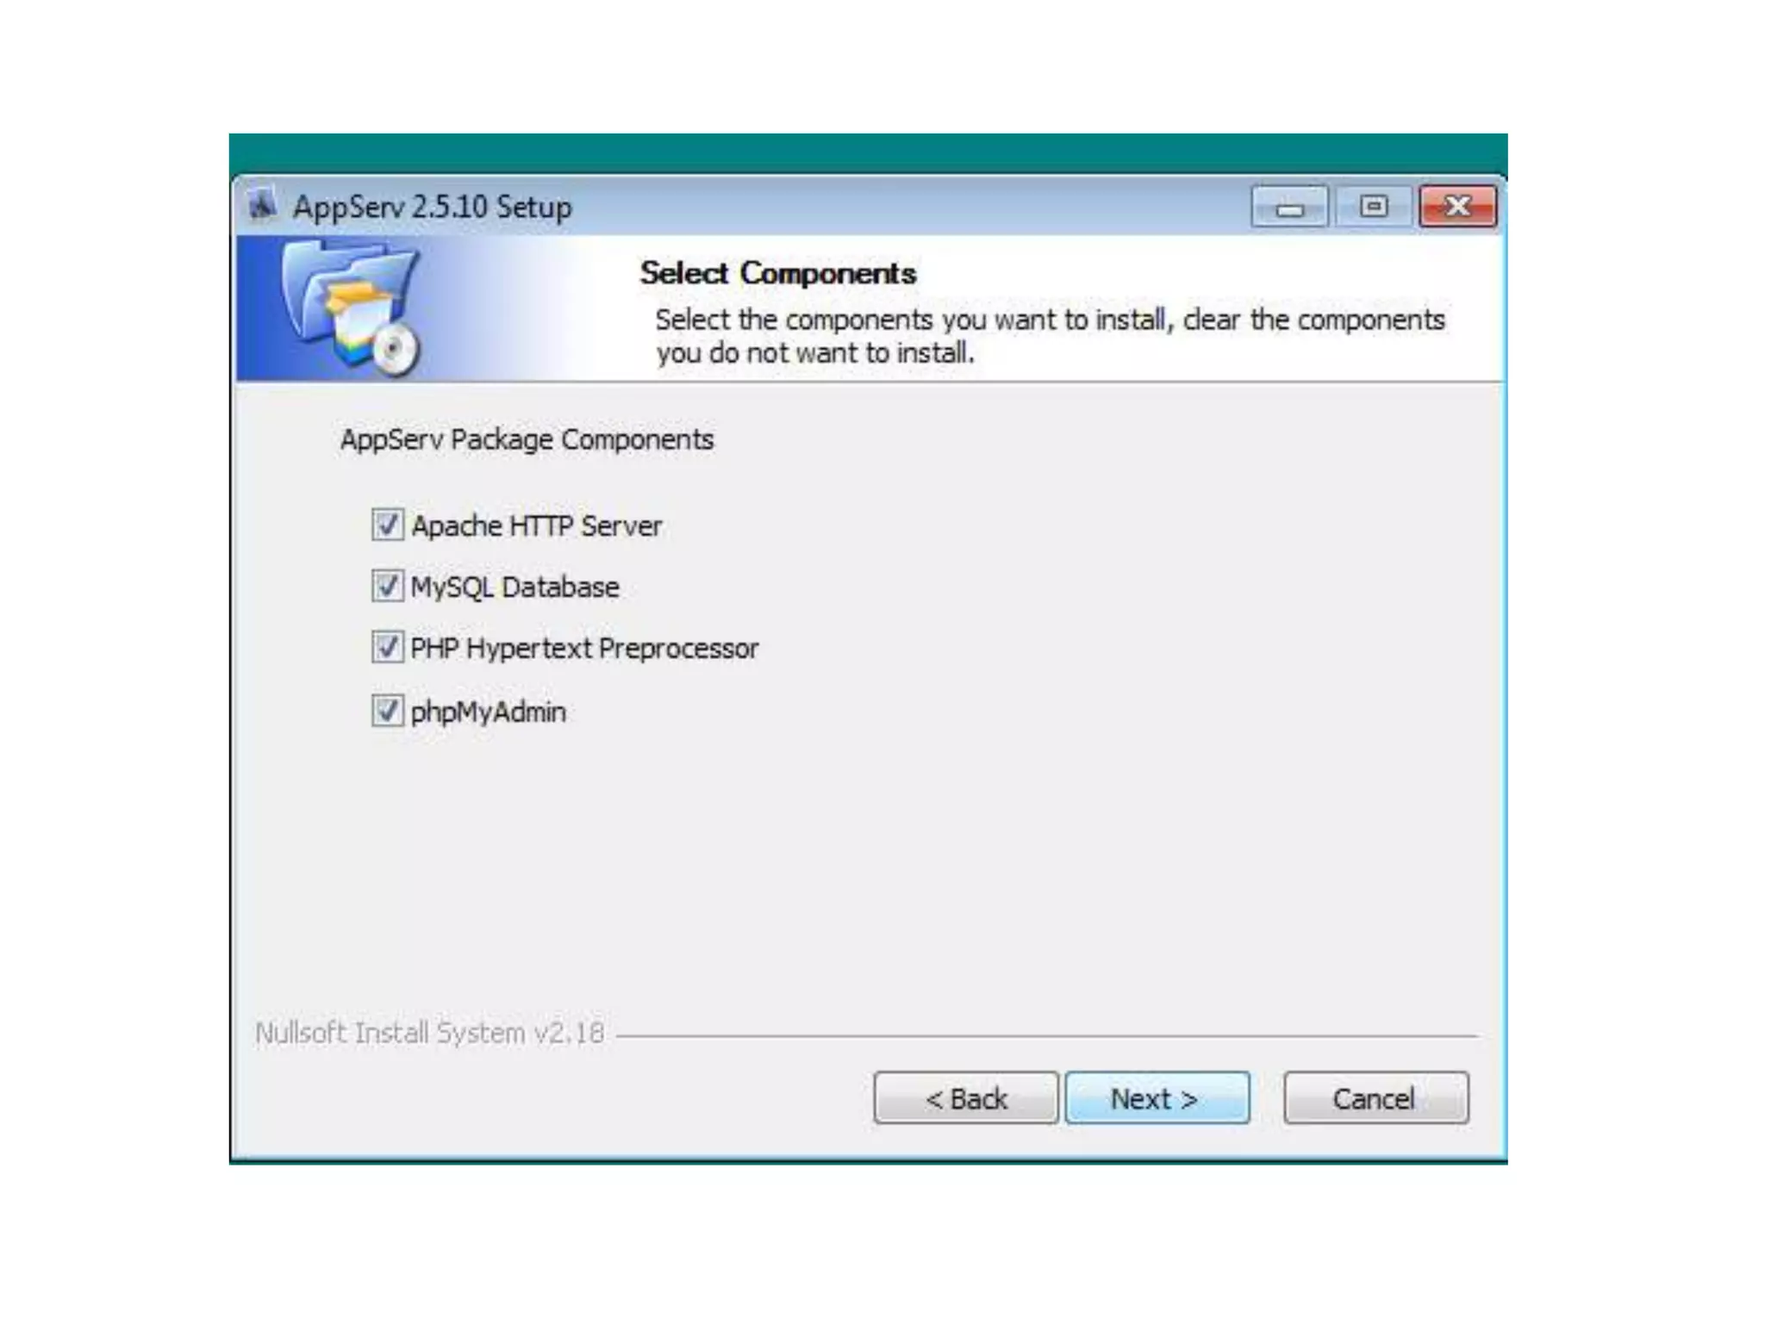
Task: Disable the PHP Hypertext Preprocessor checkbox
Action: [x=387, y=647]
